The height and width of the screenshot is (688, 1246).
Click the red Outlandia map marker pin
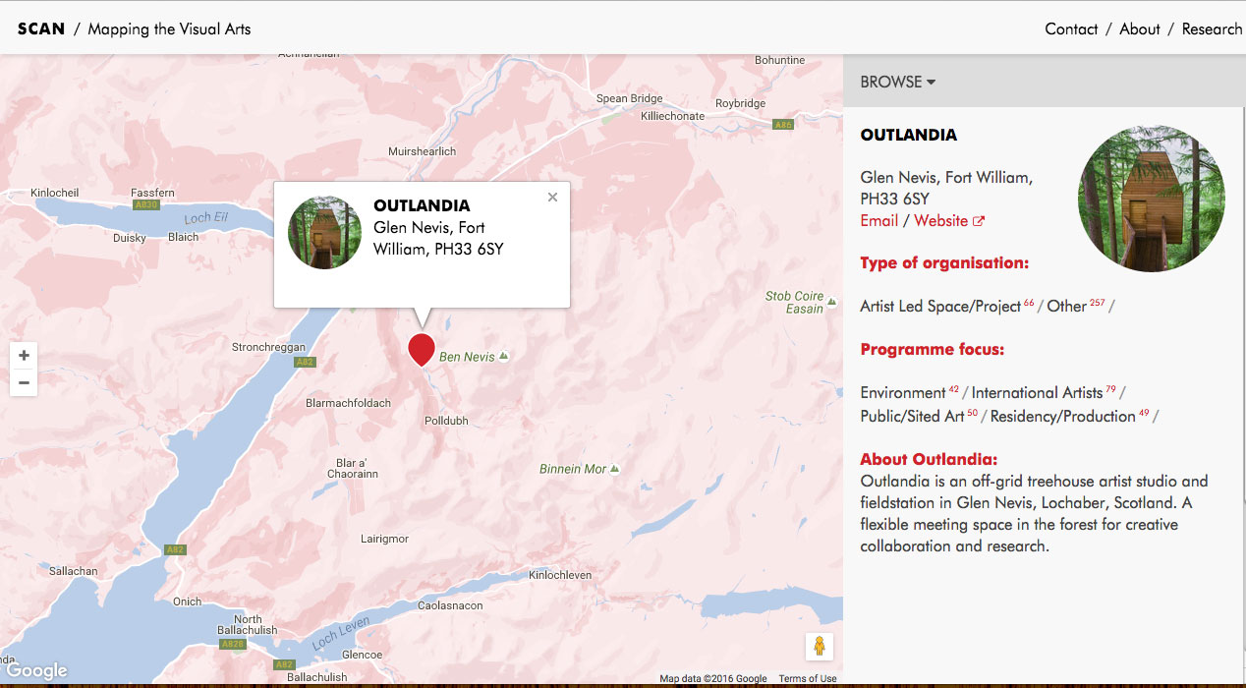pos(422,348)
